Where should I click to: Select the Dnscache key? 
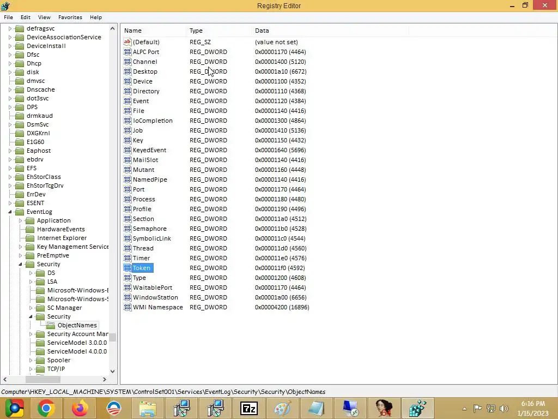[40, 89]
